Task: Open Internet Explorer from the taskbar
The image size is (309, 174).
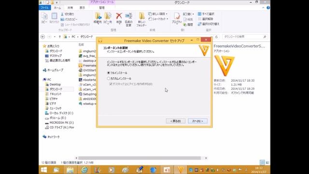Action: pos(84,170)
